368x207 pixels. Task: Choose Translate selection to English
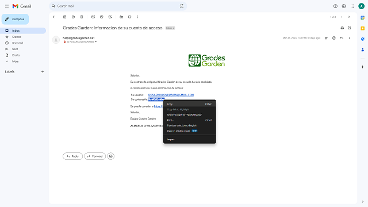pyautogui.click(x=190, y=125)
